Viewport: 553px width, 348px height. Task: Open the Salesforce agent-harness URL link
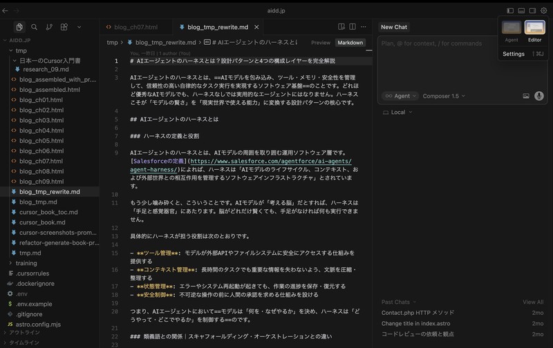pos(271,162)
